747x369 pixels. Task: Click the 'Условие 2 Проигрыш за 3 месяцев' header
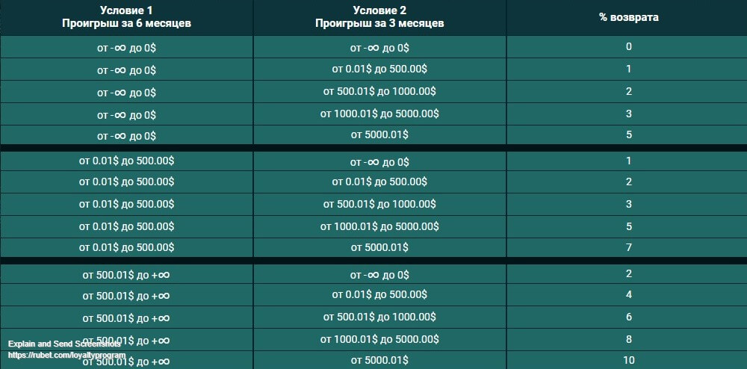(x=379, y=17)
